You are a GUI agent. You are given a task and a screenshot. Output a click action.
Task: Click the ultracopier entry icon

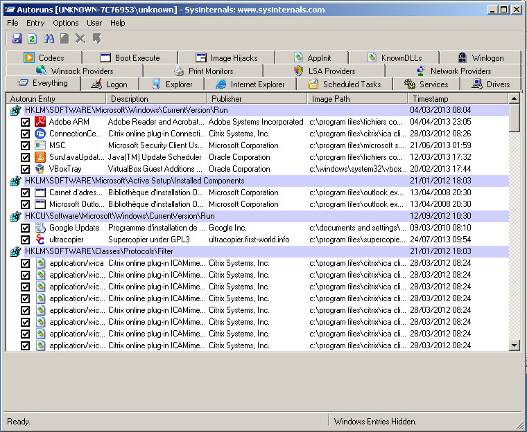40,240
